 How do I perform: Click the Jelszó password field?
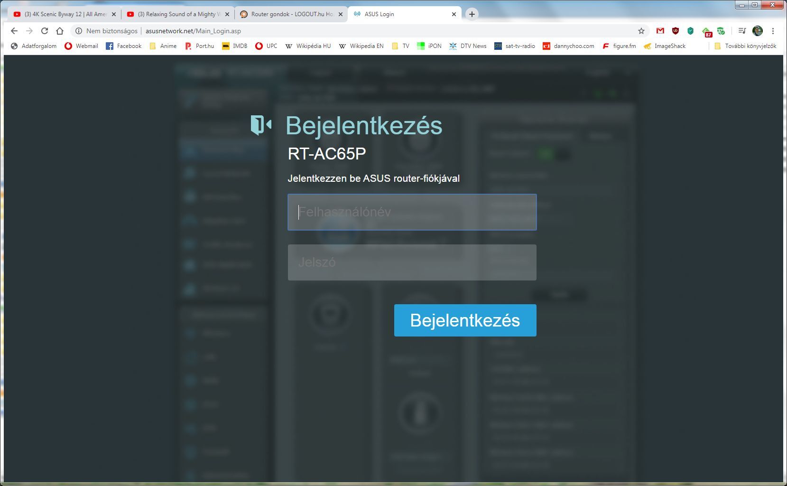(412, 262)
